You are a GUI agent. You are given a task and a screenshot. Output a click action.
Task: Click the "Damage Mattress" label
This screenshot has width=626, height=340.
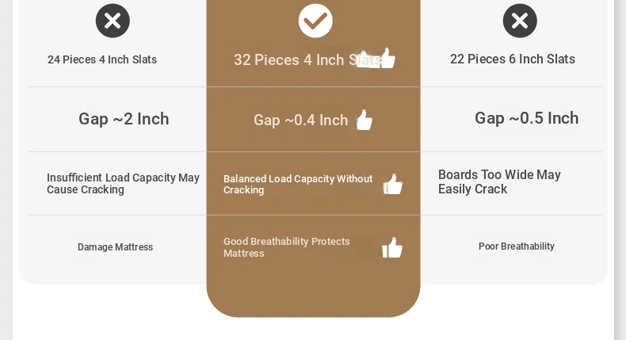tap(116, 247)
